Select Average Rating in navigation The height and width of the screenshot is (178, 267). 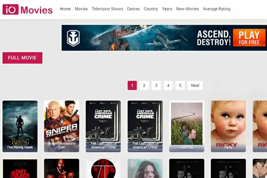point(216,9)
